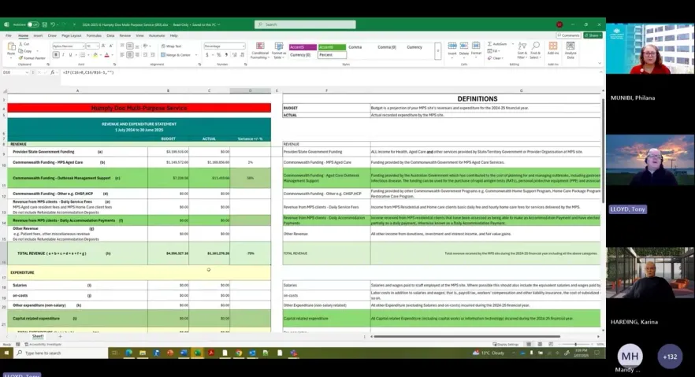Image resolution: width=695 pixels, height=377 pixels.
Task: Open Format as Table menu
Action: pos(279,50)
